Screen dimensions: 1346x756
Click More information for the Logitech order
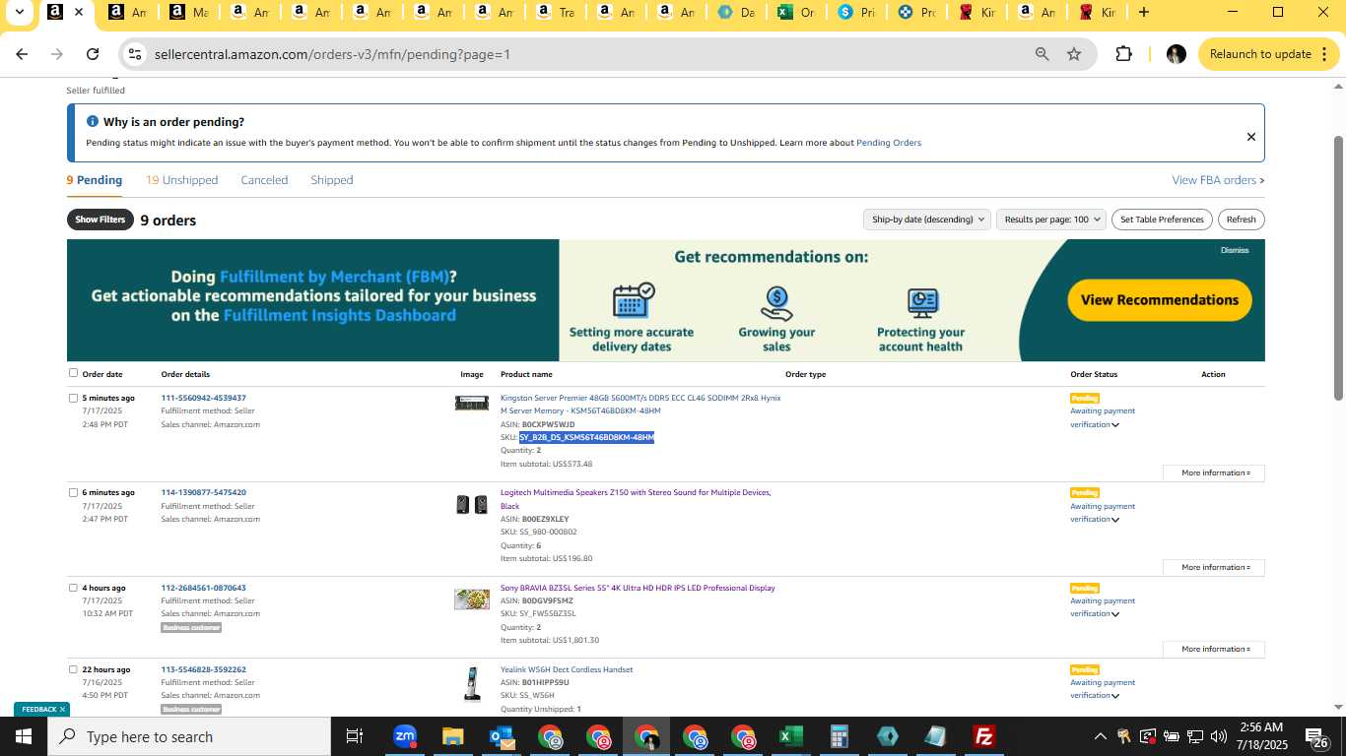pos(1214,568)
